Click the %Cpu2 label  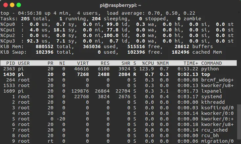click(x=8, y=36)
